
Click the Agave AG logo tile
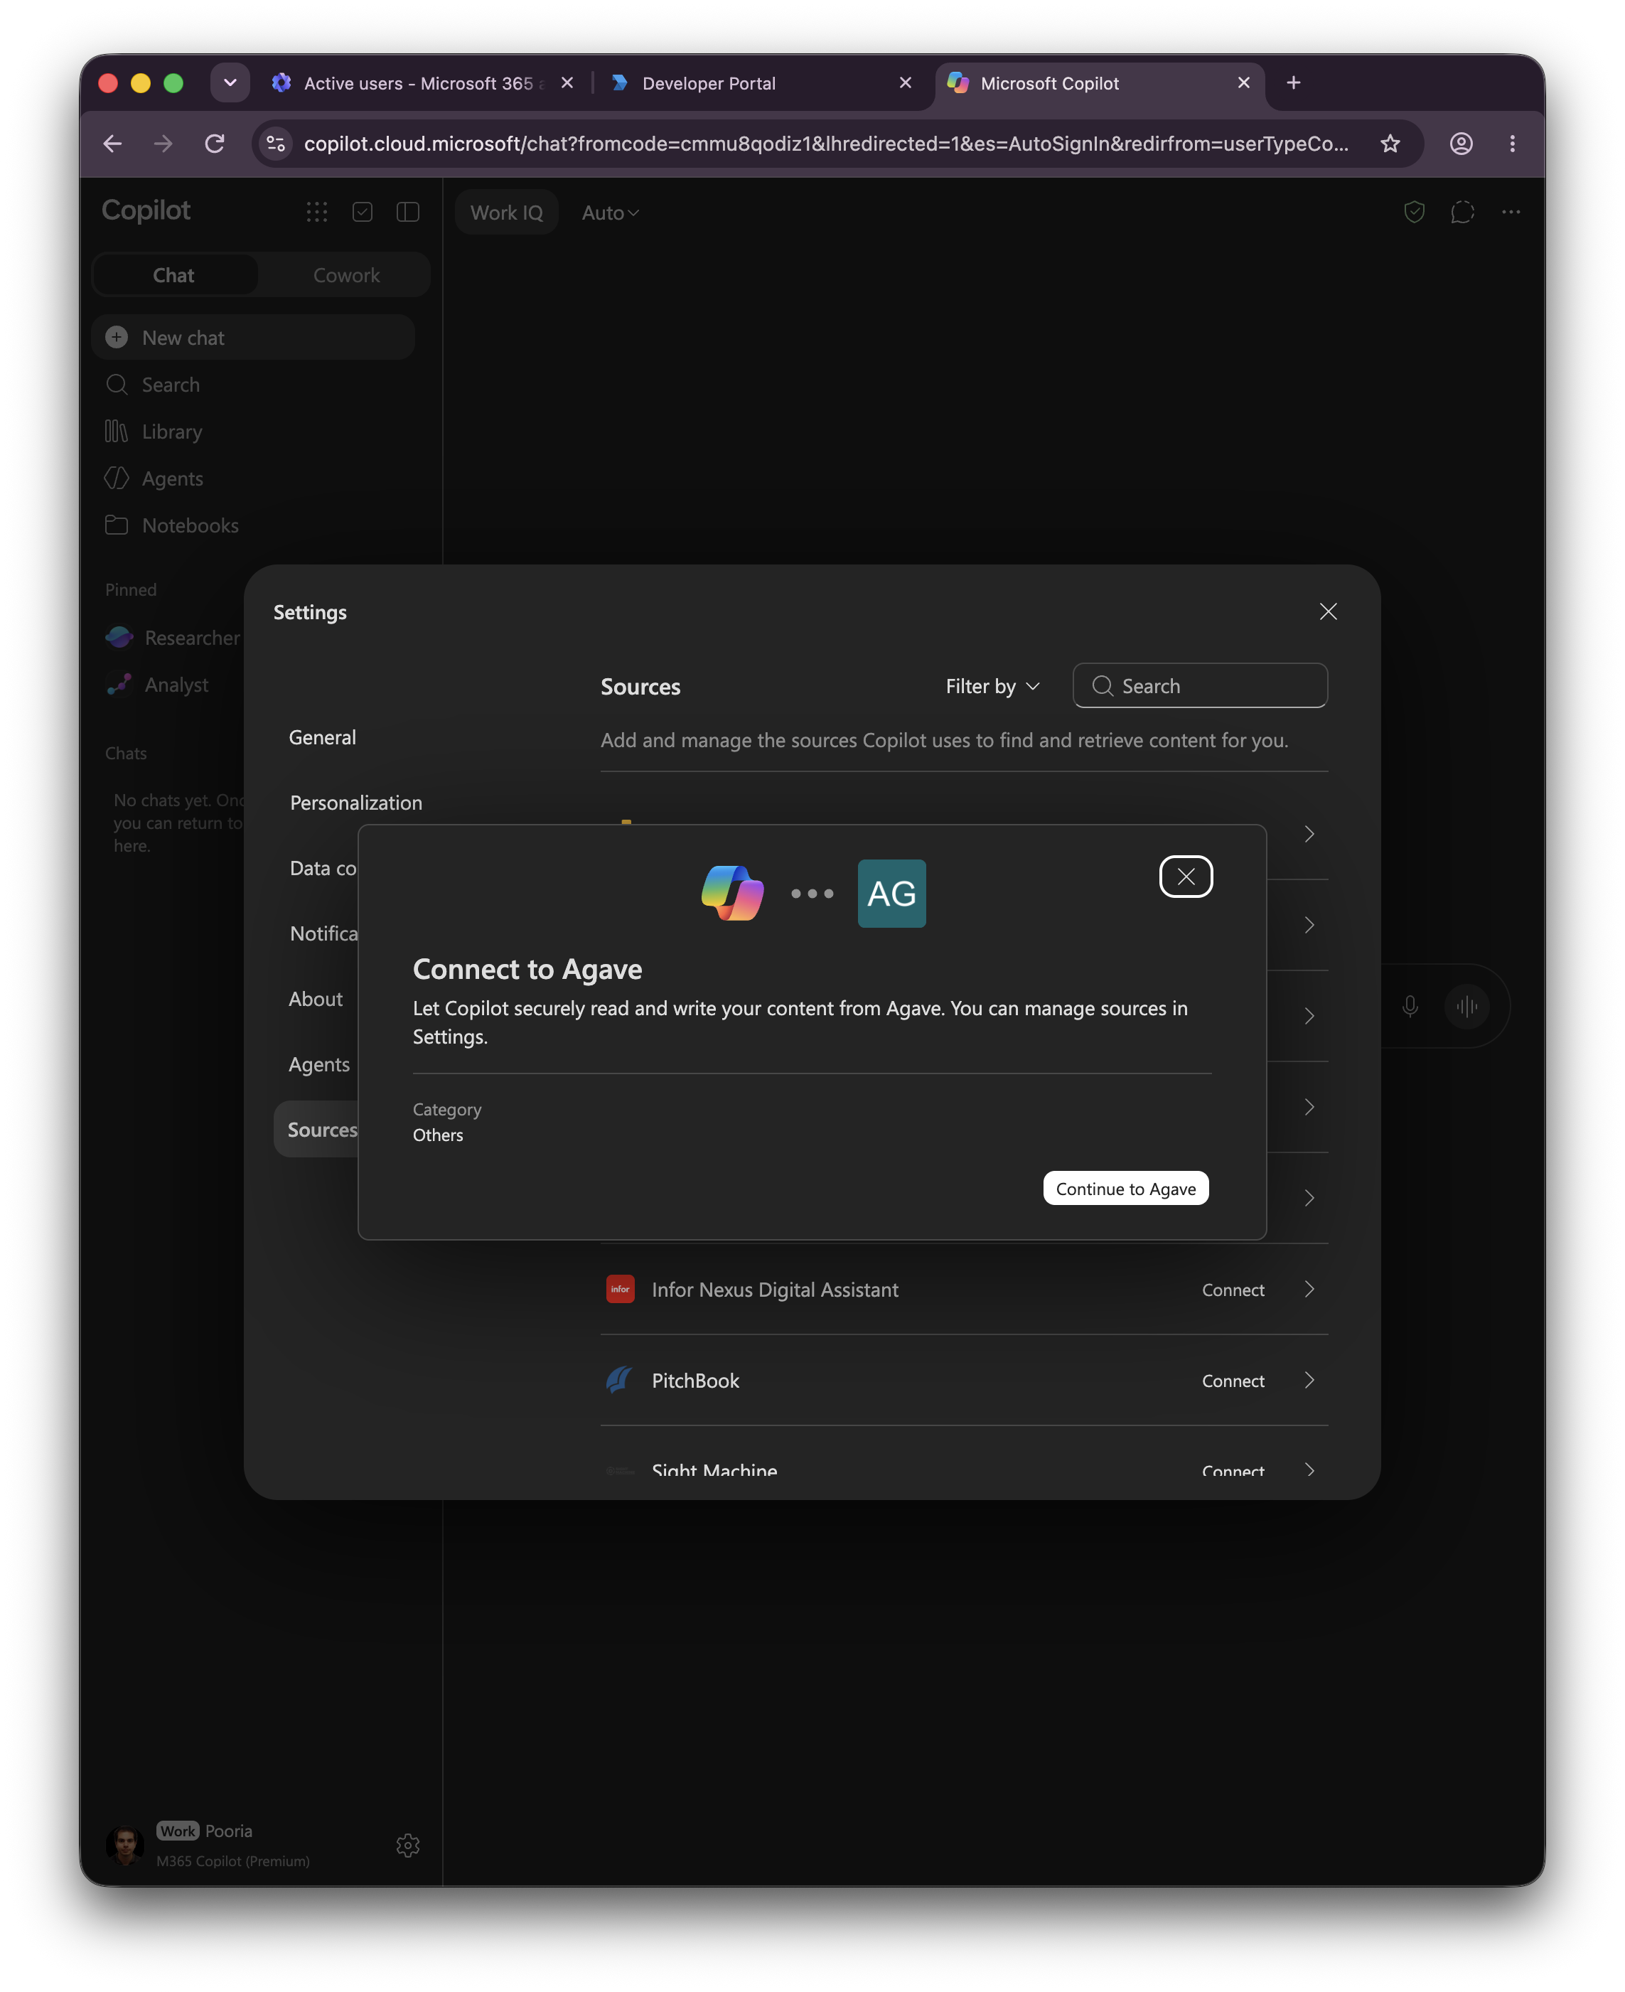click(891, 893)
